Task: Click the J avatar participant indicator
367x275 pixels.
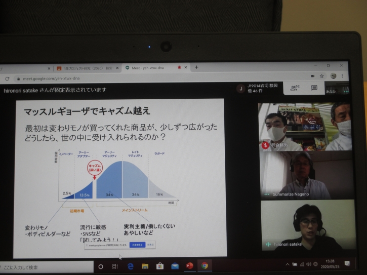Action: (x=240, y=89)
